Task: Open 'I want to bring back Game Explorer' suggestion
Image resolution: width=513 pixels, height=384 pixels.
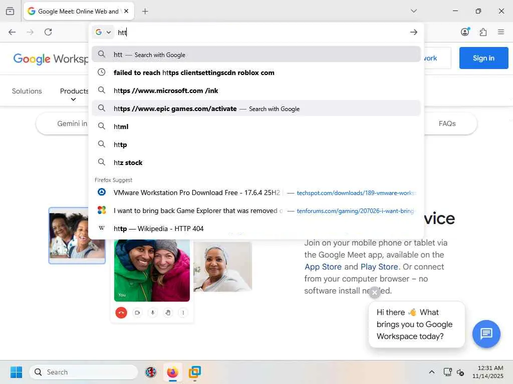Action: (256, 210)
